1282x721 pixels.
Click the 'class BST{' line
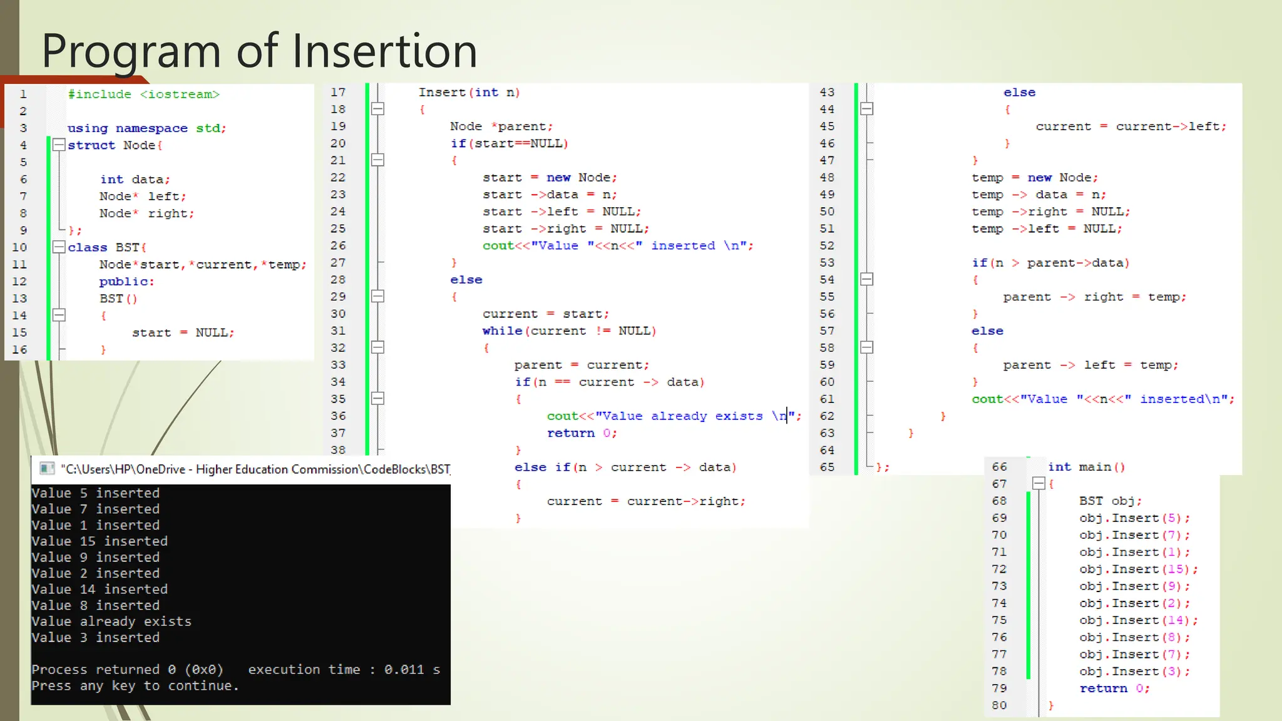coord(107,248)
